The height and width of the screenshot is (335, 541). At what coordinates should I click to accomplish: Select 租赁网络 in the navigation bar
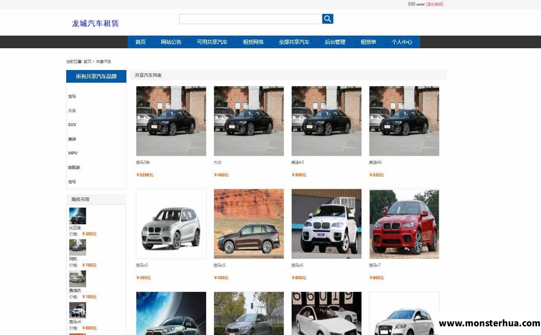(253, 42)
